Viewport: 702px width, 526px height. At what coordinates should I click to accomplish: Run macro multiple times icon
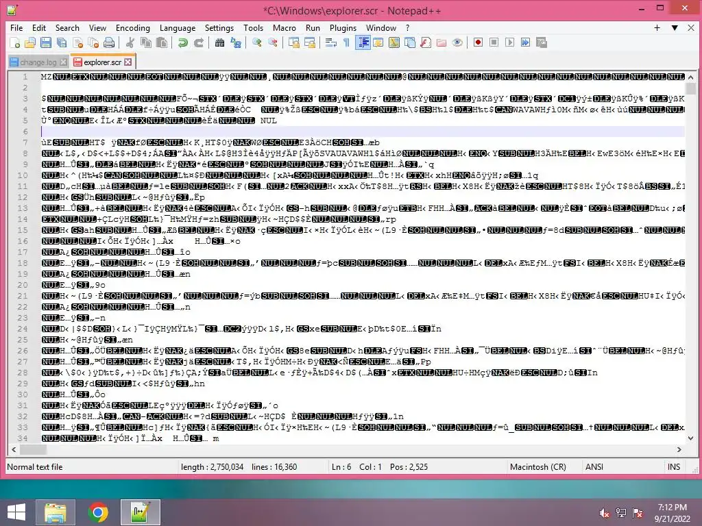[526, 42]
